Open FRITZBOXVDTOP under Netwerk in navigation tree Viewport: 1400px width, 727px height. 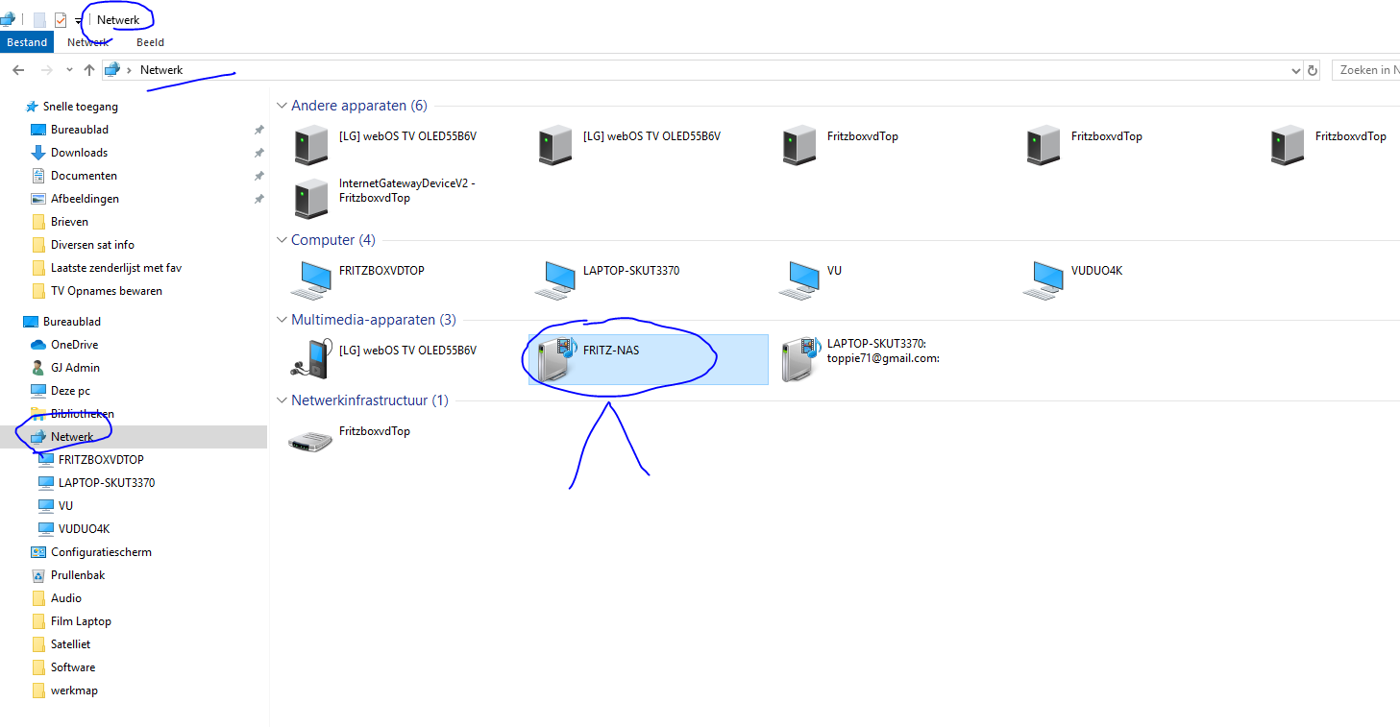[101, 460]
